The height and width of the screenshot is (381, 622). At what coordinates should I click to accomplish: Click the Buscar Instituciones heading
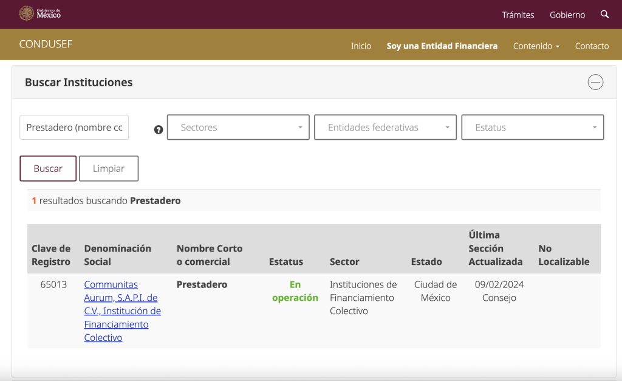(78, 82)
